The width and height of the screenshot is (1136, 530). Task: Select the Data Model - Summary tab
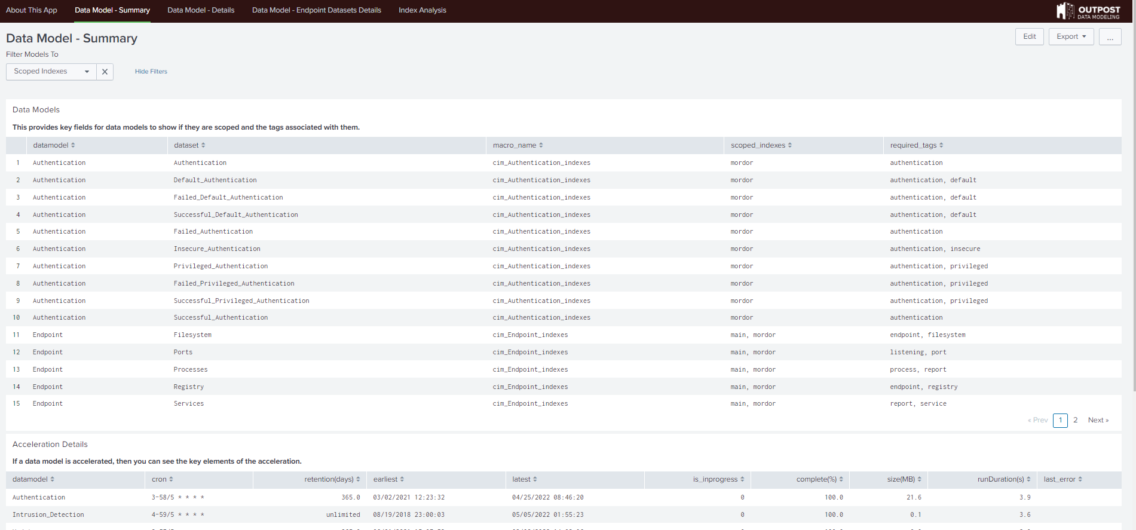coord(112,10)
